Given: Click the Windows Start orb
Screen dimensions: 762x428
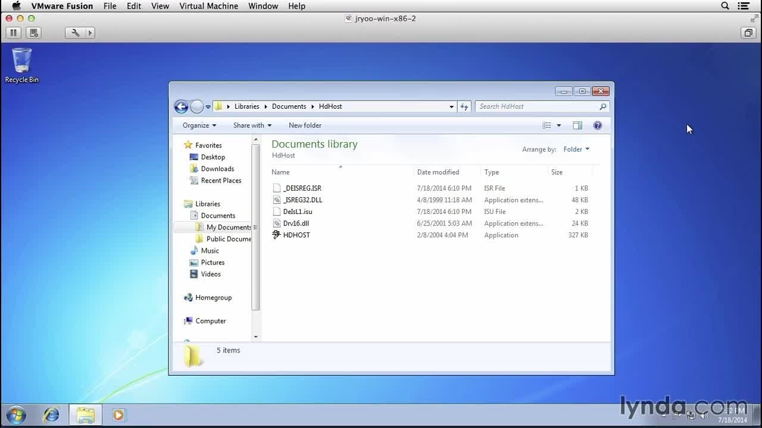Looking at the screenshot, I should click(16, 414).
